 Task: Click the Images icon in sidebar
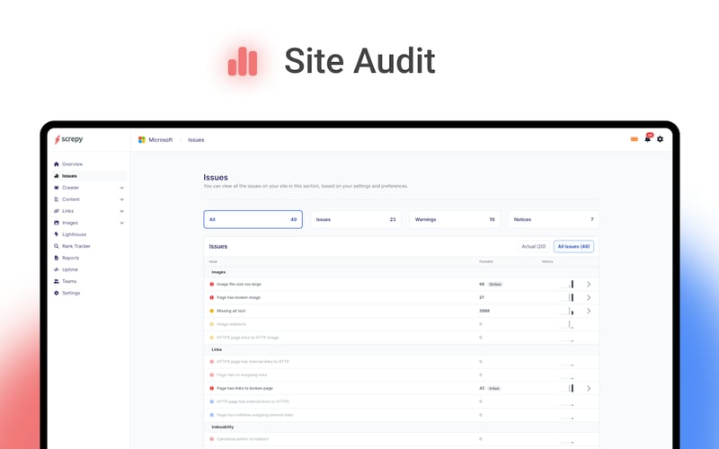[57, 223]
